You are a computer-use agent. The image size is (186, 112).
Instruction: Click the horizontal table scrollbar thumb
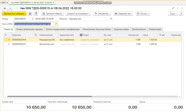(50, 96)
